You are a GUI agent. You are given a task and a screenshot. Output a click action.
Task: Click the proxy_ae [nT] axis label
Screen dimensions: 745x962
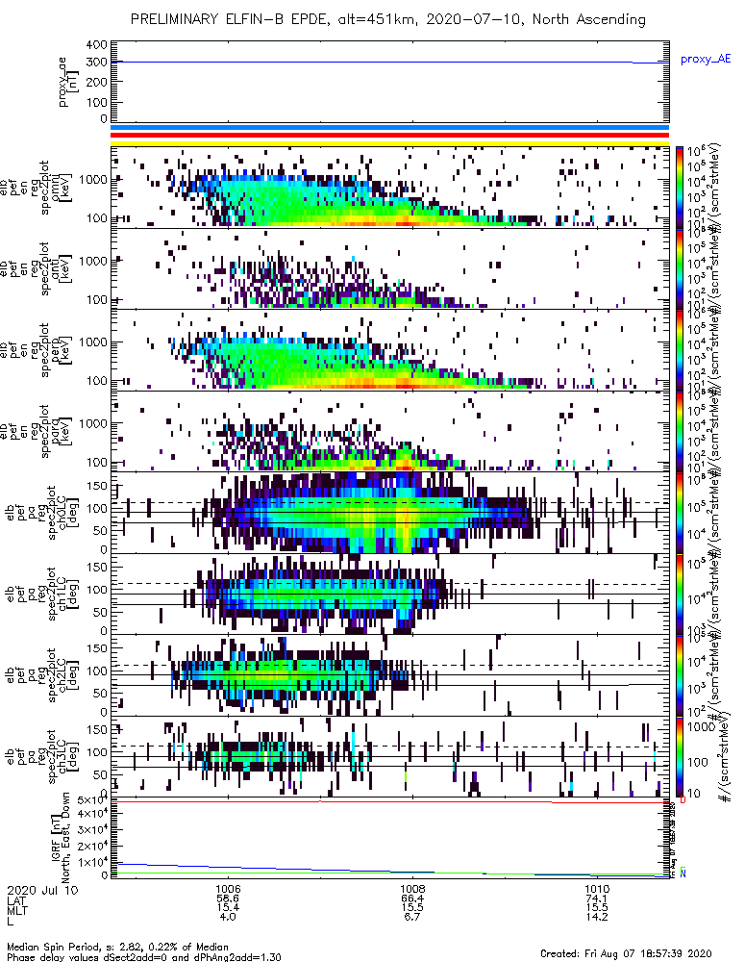(x=67, y=82)
